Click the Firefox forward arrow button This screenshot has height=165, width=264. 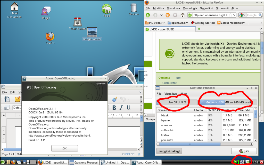pyautogui.click(x=155, y=15)
